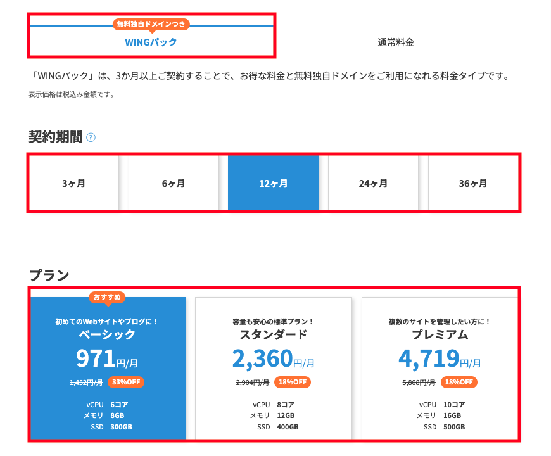Click the 18%OFF badge on プレミアム
This screenshot has width=551, height=456.
(459, 382)
